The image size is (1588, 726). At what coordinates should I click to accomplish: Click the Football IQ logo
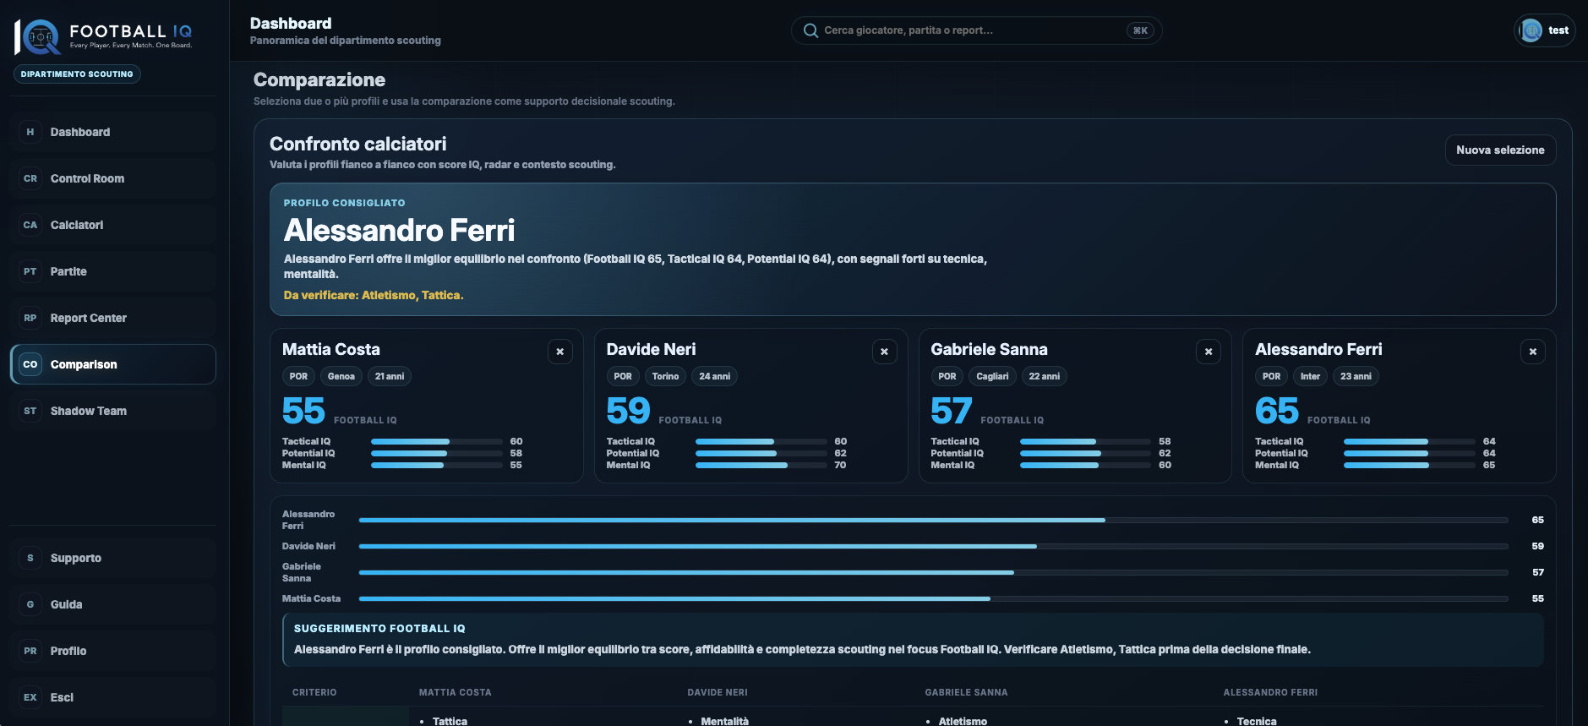103,37
